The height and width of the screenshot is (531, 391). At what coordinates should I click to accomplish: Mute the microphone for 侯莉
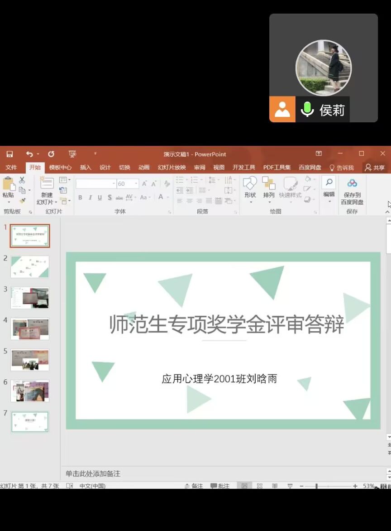[x=307, y=110]
